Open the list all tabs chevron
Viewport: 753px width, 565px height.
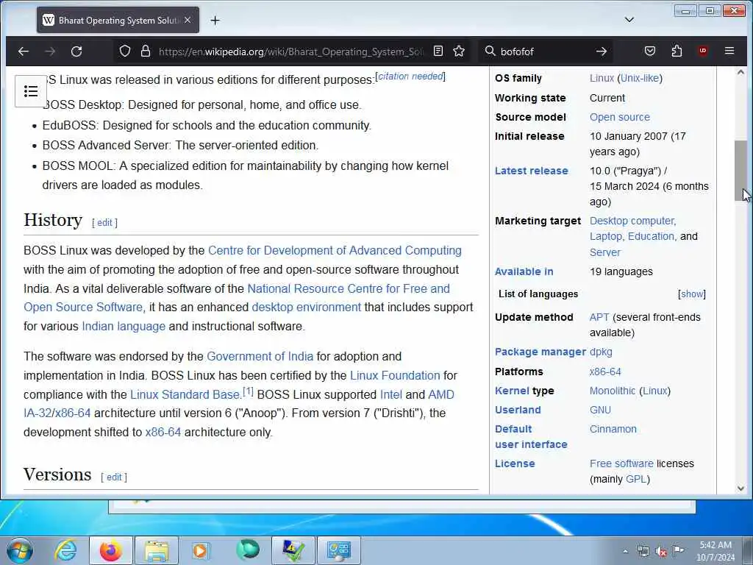coord(629,20)
